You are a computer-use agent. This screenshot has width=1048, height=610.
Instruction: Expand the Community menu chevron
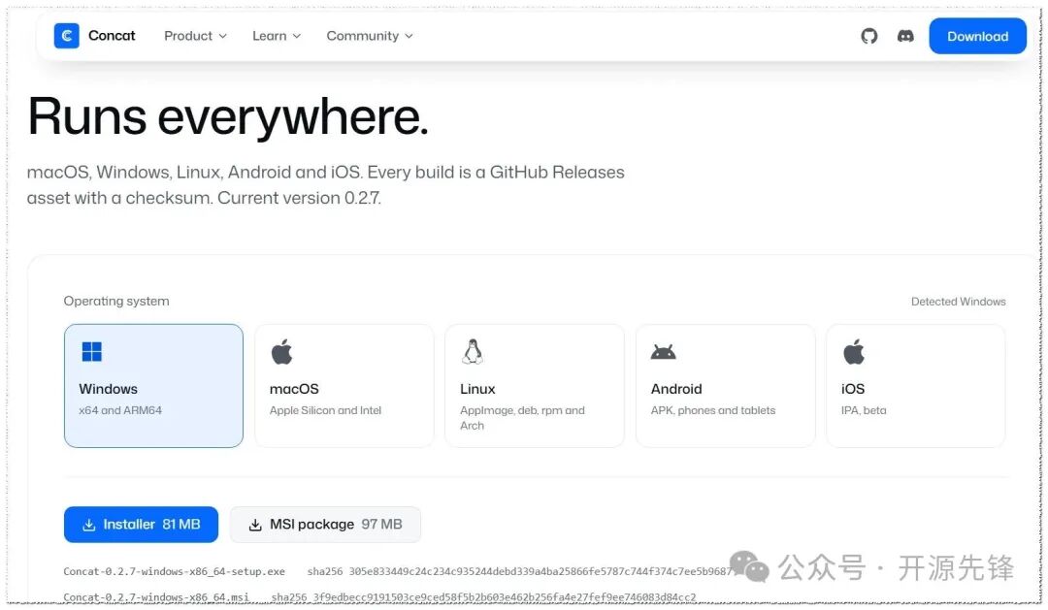(x=409, y=36)
